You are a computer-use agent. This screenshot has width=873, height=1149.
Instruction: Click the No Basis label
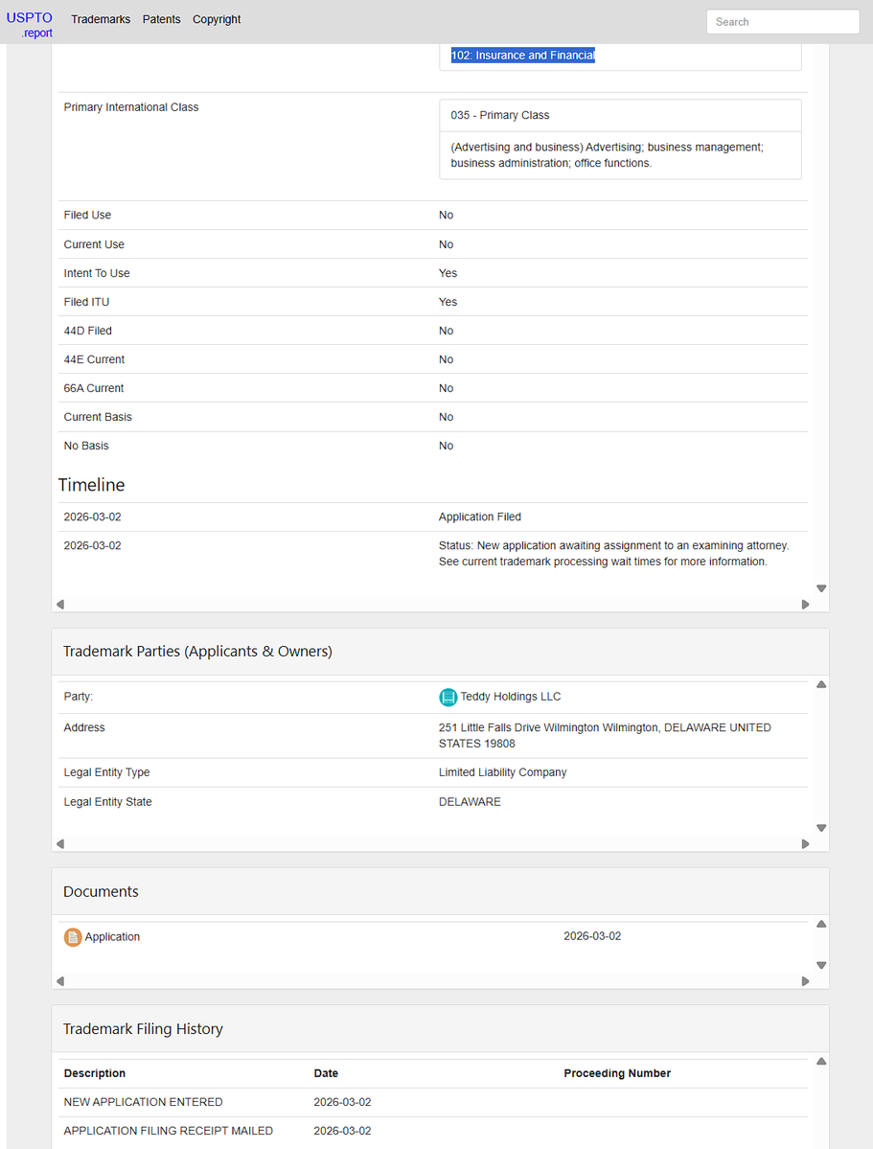85,446
